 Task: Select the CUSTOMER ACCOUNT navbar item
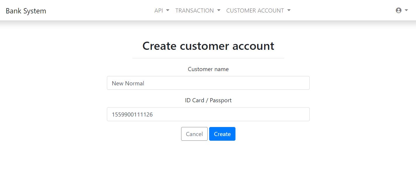255,10
